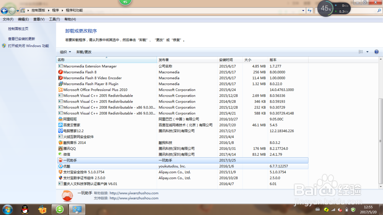This screenshot has width=383, height=215.
Task: Expand the address bar history dropdown
Action: [303, 10]
